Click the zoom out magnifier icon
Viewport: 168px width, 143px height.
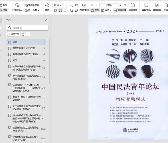tap(71, 5)
